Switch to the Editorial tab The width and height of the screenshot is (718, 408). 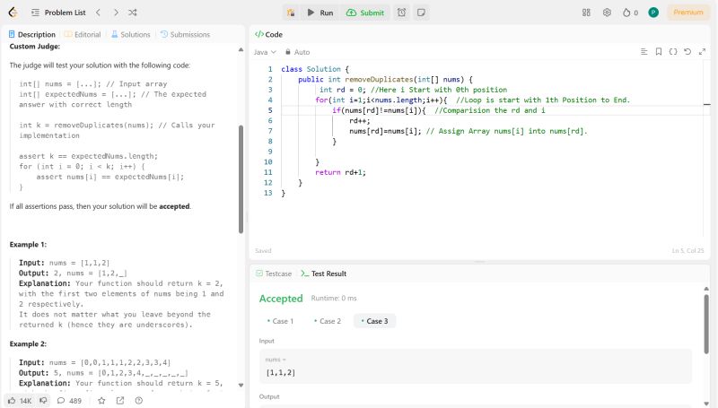(x=83, y=34)
